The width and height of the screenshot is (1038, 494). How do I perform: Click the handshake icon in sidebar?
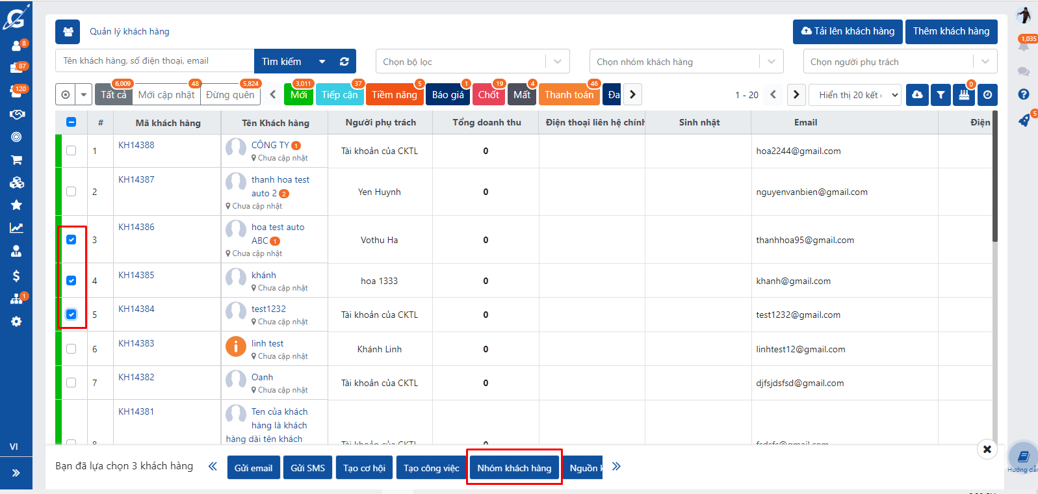click(x=16, y=114)
